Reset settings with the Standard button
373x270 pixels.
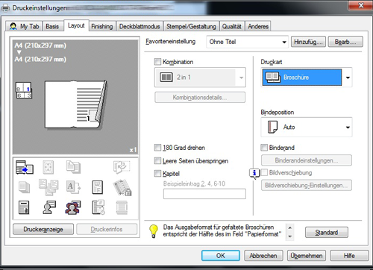tap(327, 233)
